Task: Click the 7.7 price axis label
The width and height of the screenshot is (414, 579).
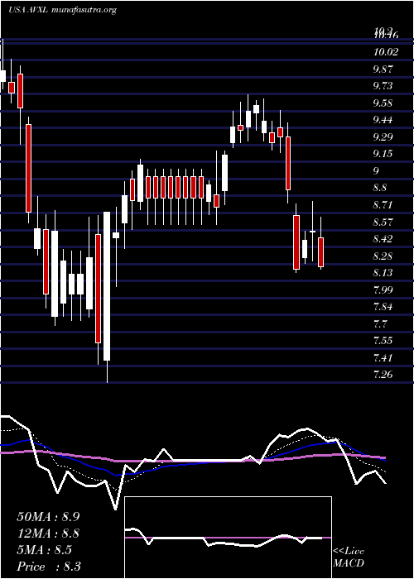Action: [380, 324]
